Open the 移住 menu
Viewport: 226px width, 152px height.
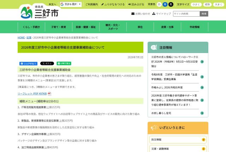[140, 27]
